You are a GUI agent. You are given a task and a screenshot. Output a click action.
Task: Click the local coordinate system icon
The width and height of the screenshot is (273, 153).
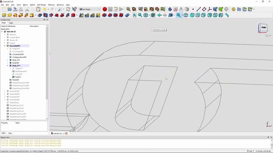click(x=209, y=9)
